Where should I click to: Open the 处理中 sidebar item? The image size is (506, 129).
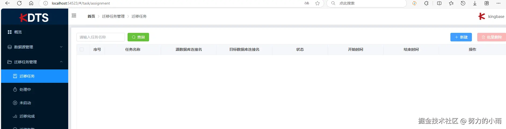coord(34,89)
